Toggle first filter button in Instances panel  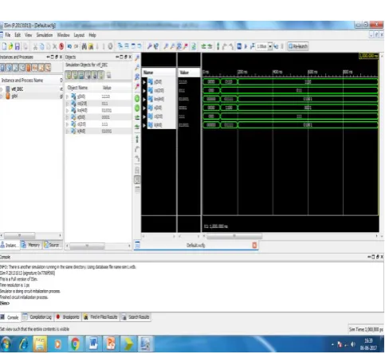point(2,68)
